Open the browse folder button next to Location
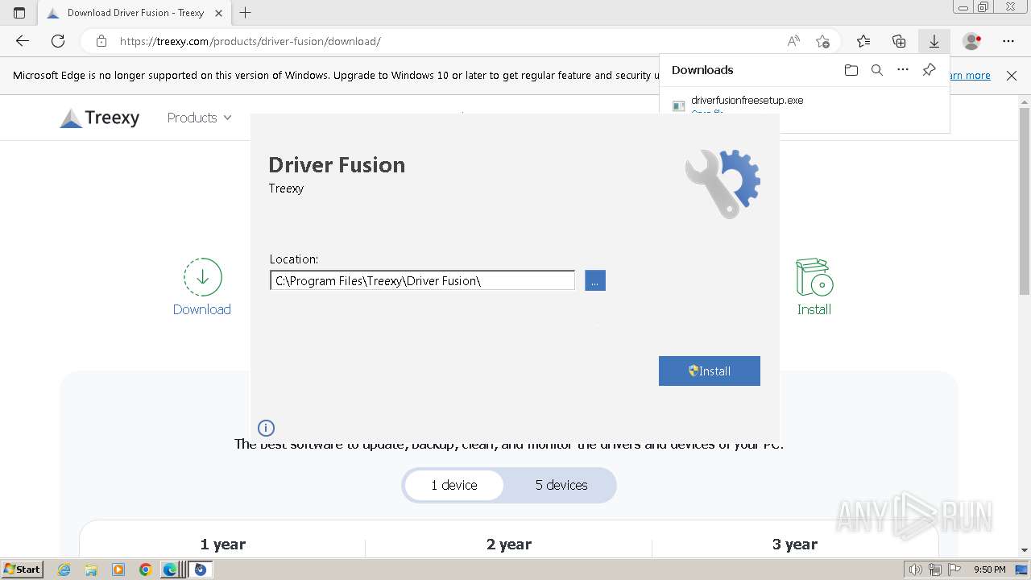The image size is (1031, 580). click(595, 280)
